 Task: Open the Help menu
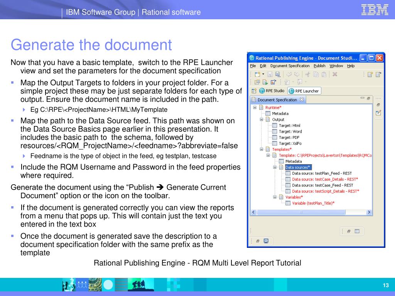(351, 66)
